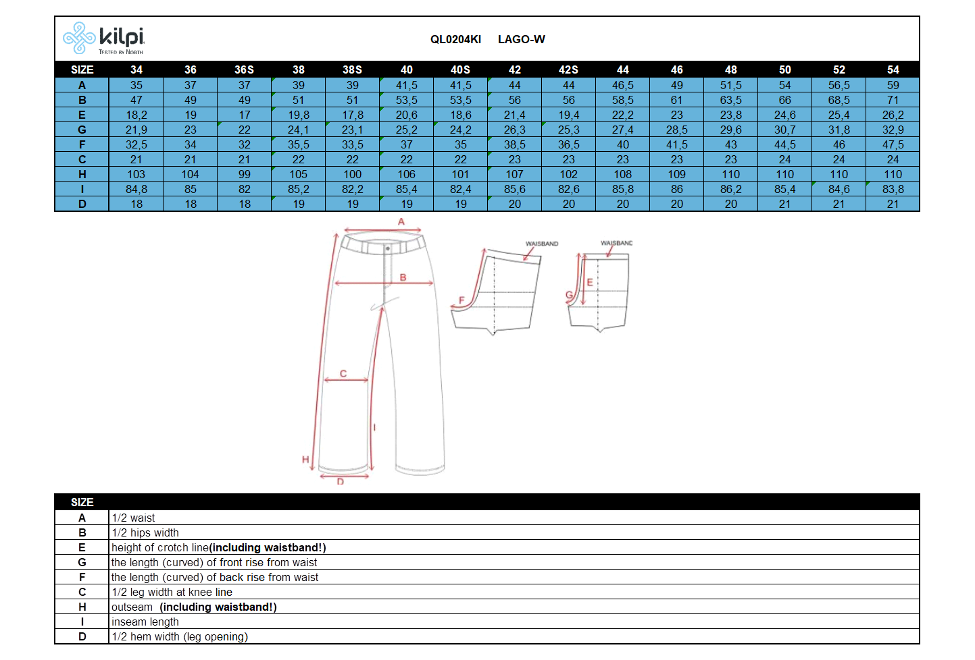Click the "inseam length" description row
The image size is (975, 660).
145,622
